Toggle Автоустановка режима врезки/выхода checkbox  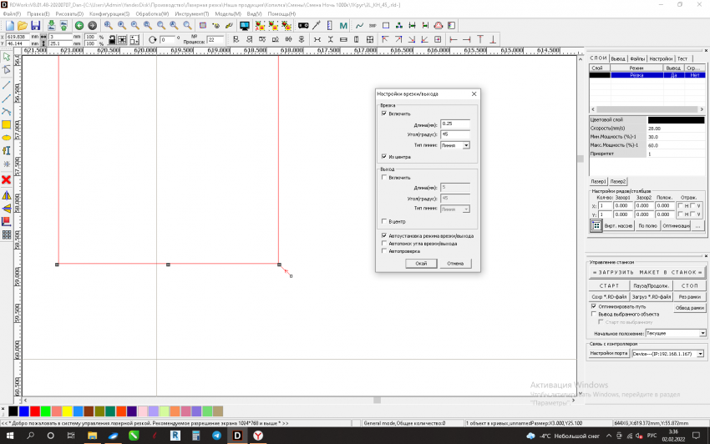pyautogui.click(x=384, y=236)
